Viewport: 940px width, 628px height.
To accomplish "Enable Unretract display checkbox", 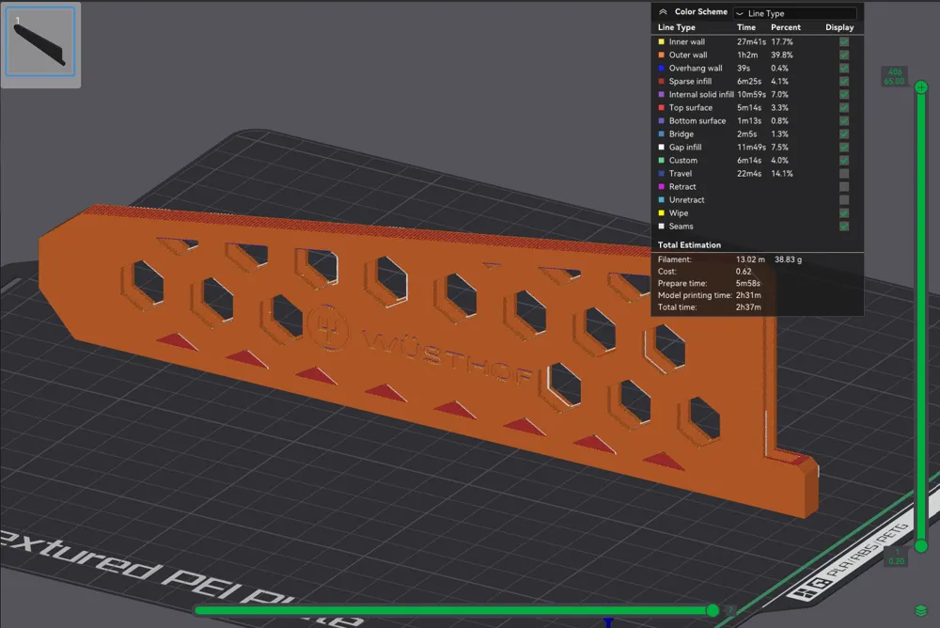I will coord(844,200).
